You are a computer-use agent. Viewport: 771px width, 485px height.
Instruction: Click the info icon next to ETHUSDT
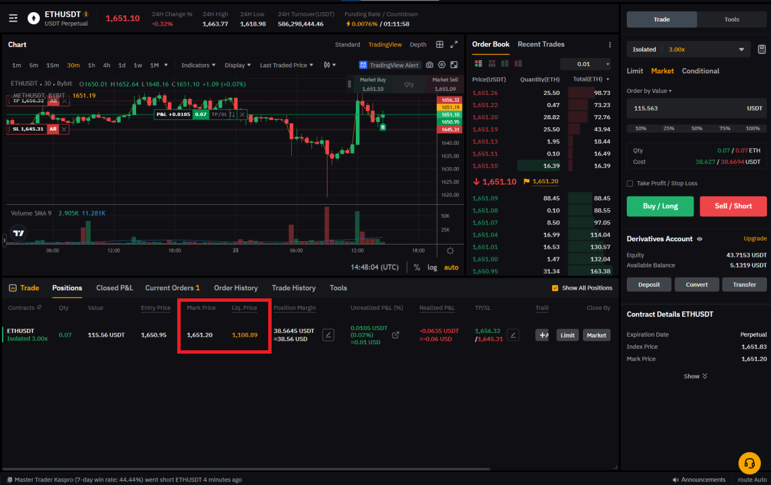coord(86,14)
